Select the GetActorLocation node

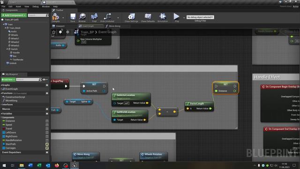[x=131, y=100]
